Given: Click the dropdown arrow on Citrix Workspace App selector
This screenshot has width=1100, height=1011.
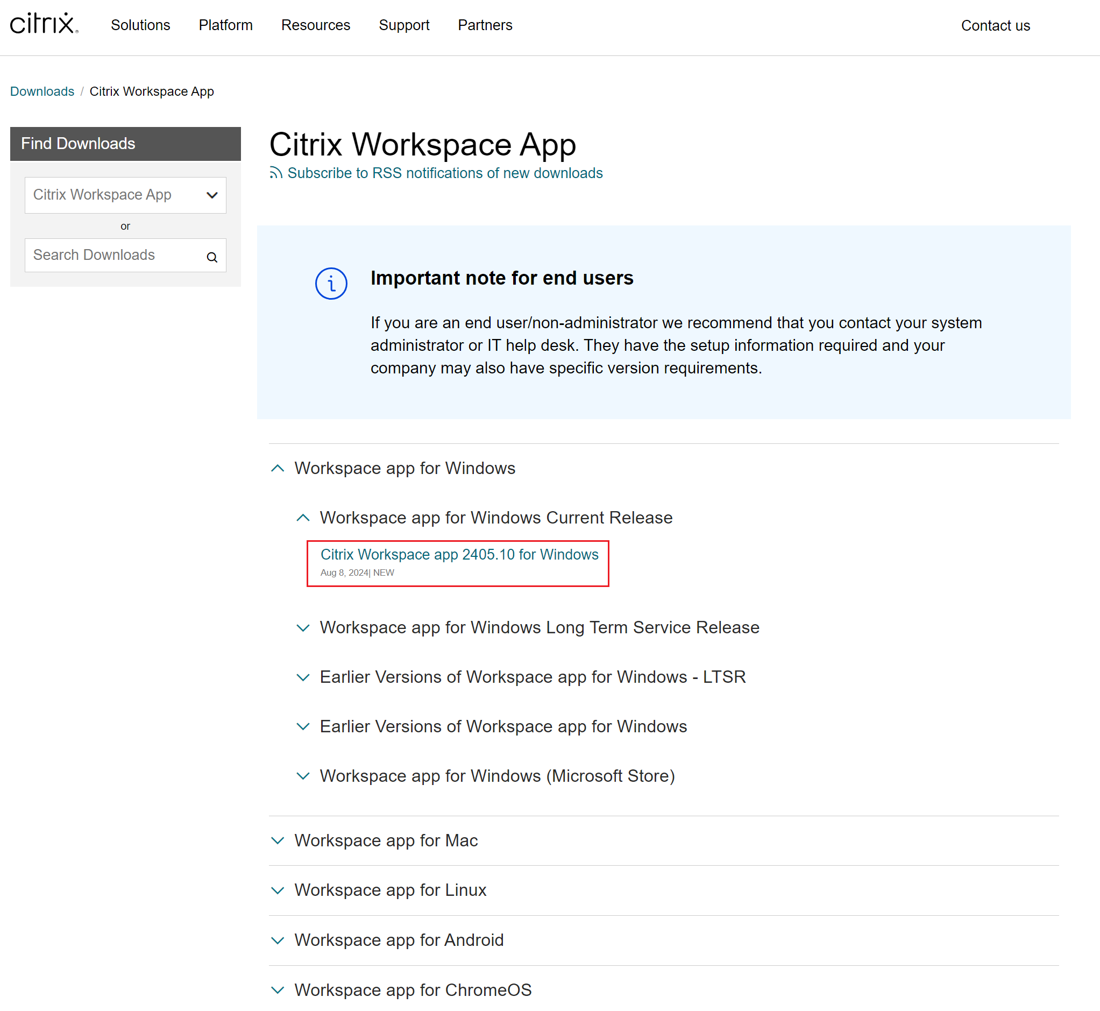Looking at the screenshot, I should point(212,195).
